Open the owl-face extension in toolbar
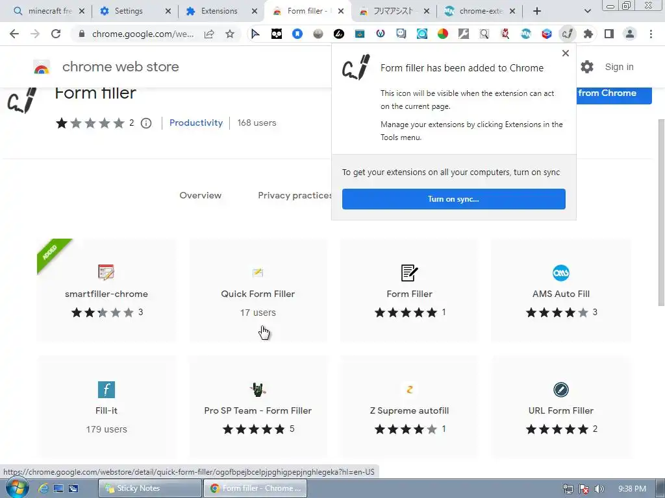Viewport: 665px width, 498px height. click(277, 34)
